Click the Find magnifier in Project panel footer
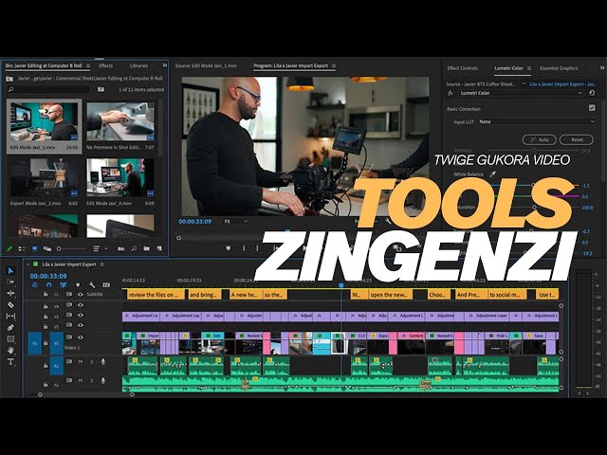This screenshot has width=607, height=455. (x=134, y=248)
